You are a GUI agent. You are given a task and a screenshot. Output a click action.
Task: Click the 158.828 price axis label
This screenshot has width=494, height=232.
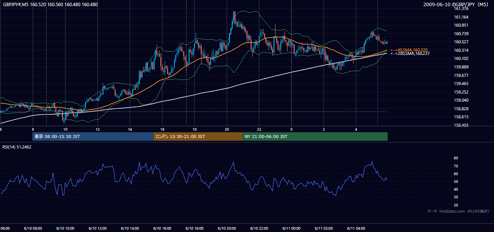(x=461, y=109)
